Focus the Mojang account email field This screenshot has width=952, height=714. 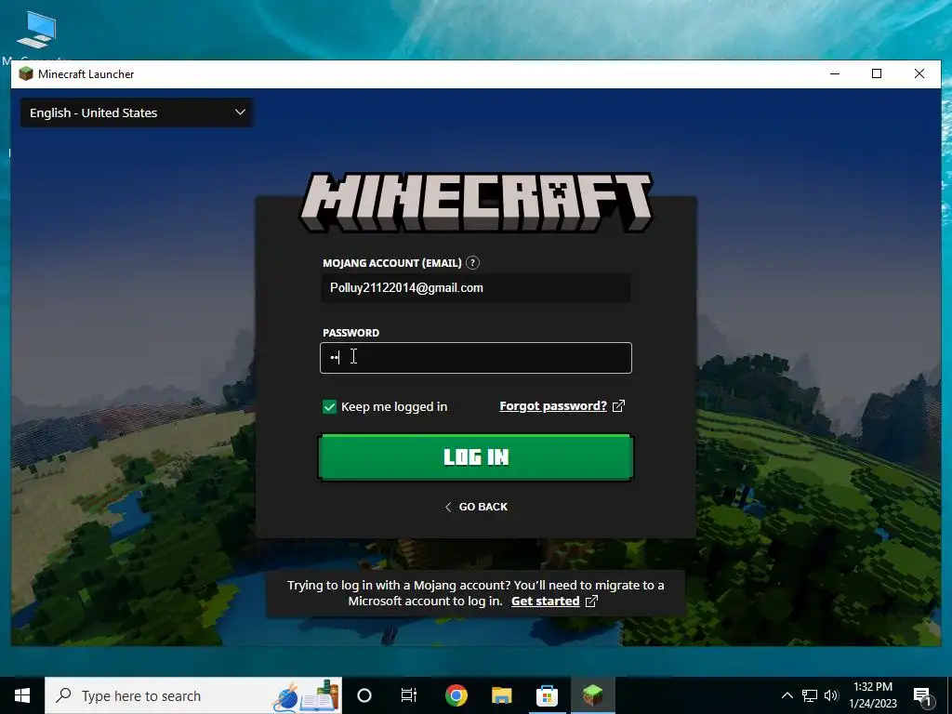point(476,288)
